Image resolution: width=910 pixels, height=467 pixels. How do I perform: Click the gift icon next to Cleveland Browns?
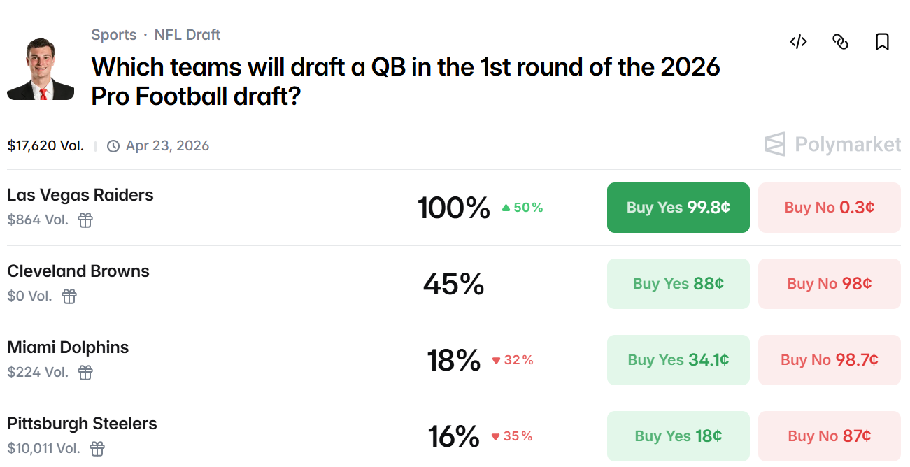pos(69,296)
